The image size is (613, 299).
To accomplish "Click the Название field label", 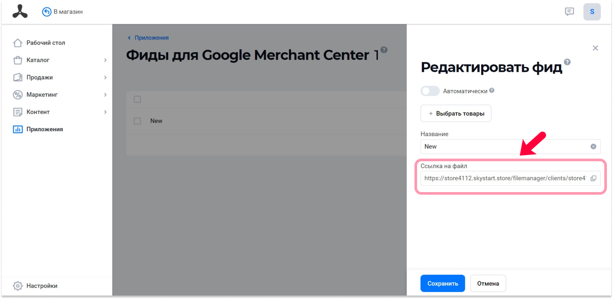I will 434,134.
